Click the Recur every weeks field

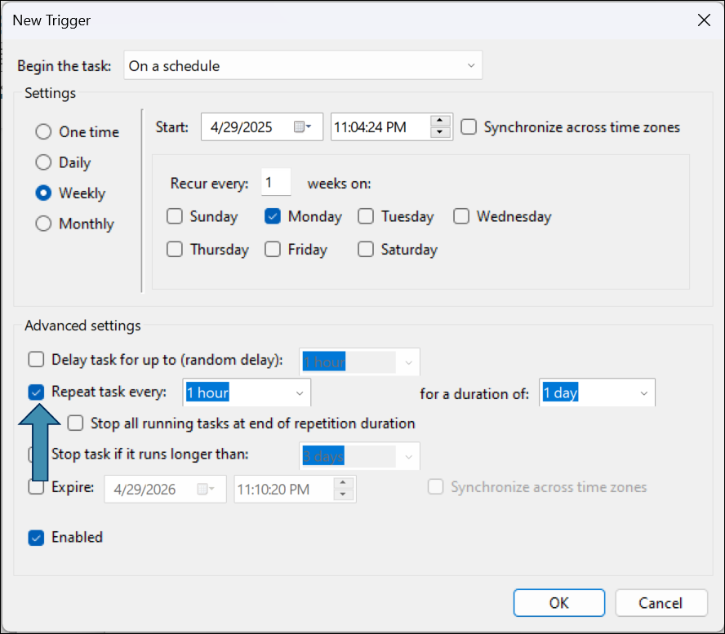point(276,184)
